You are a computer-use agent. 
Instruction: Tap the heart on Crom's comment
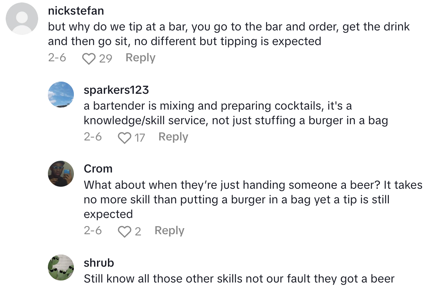(124, 232)
